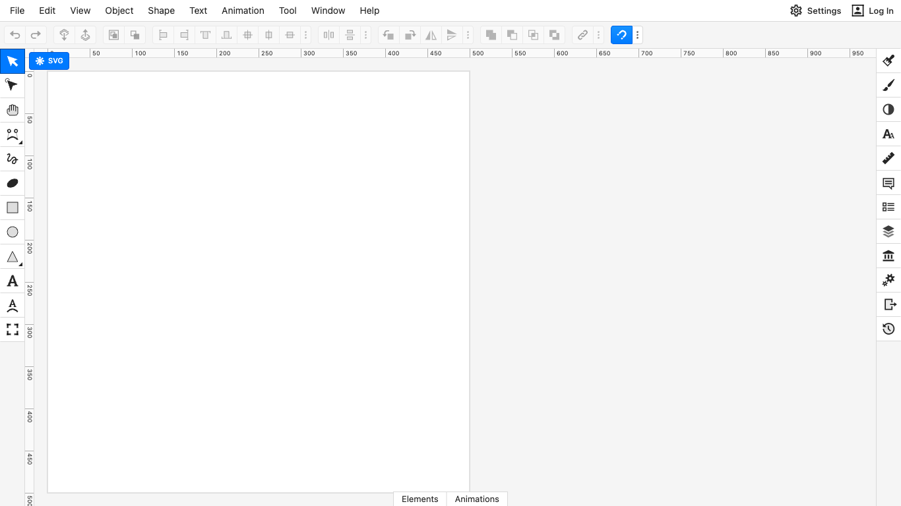The image size is (901, 506).
Task: Raise the object one layer up
Action: pyautogui.click(x=85, y=35)
